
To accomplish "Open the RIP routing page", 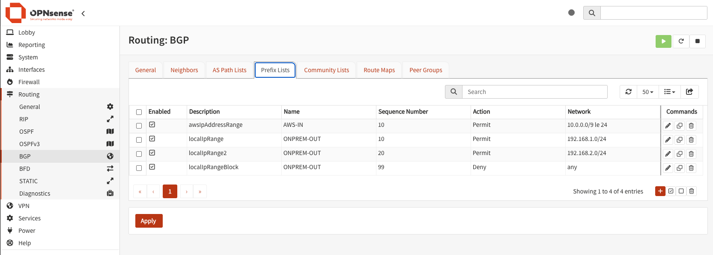I will pyautogui.click(x=60, y=119).
